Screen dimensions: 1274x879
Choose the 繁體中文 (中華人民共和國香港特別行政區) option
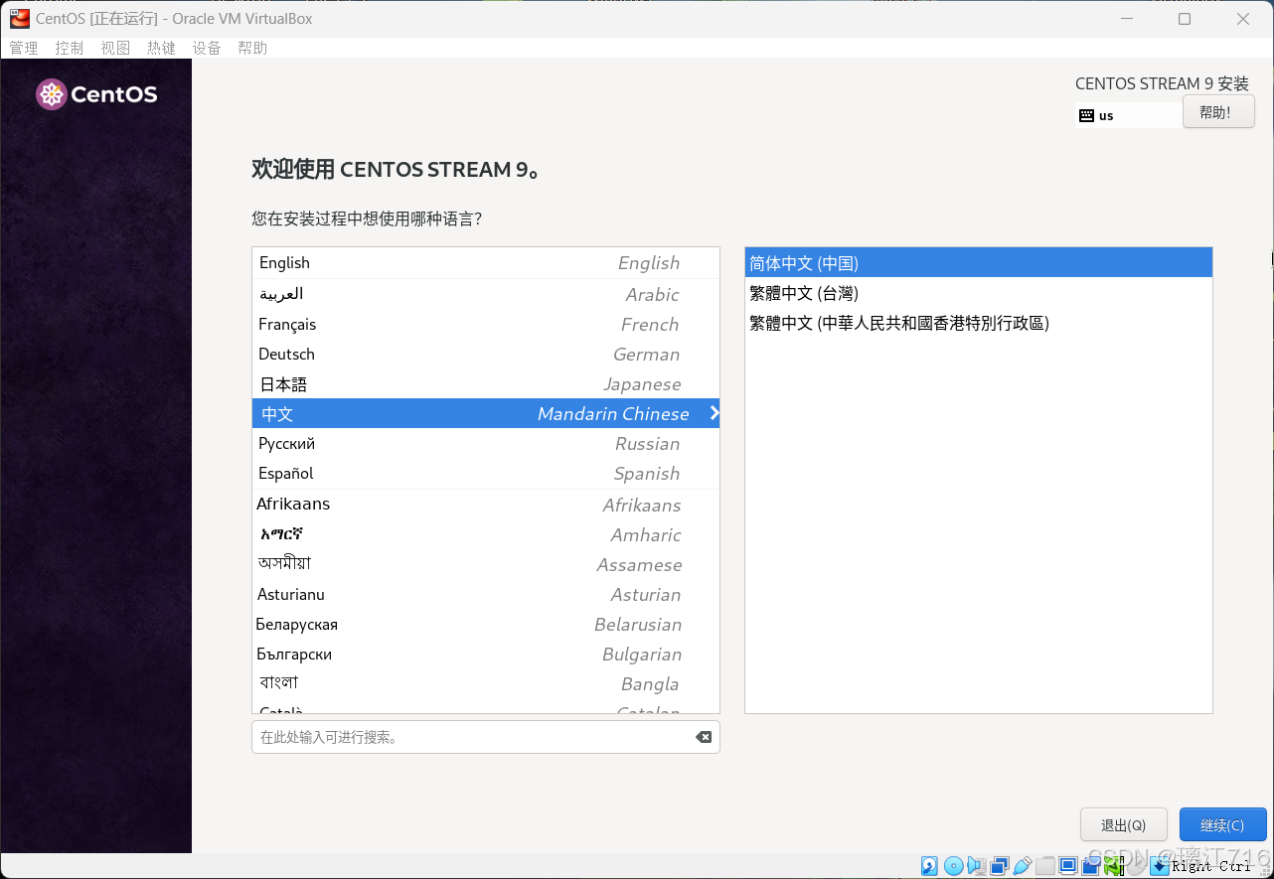979,323
